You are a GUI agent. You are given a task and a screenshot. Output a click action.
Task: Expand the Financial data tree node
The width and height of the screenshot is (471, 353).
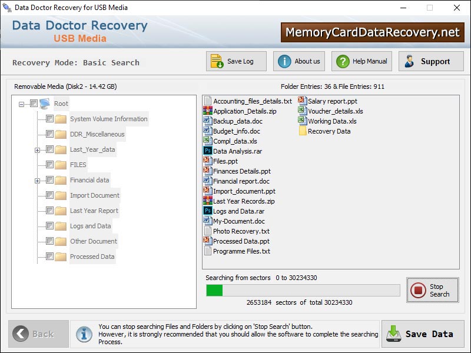click(37, 179)
